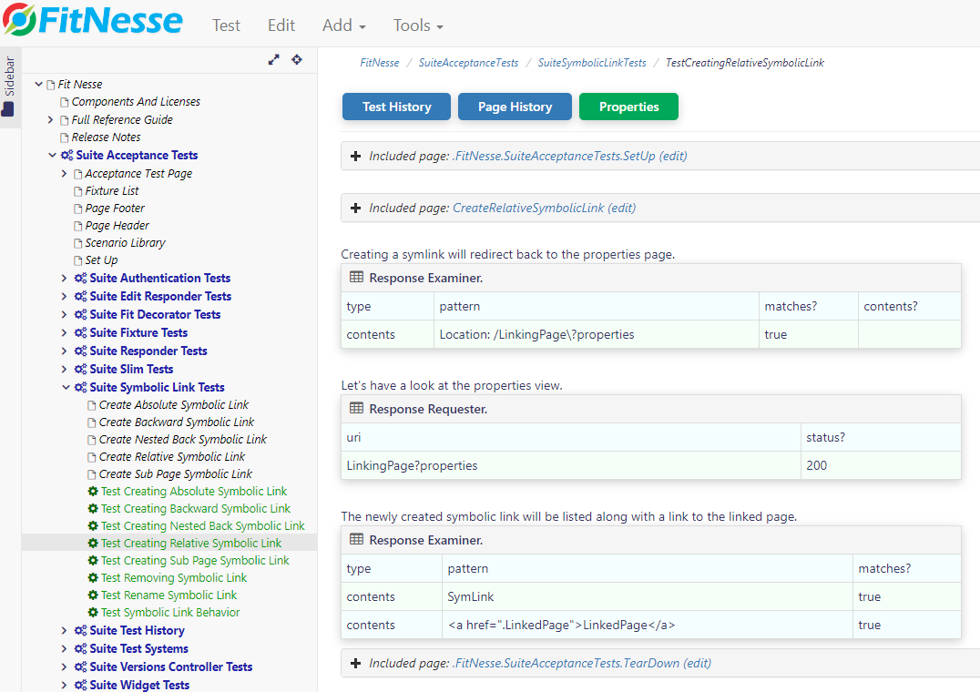The height and width of the screenshot is (692, 980).
Task: Select Test Creating Relative Symbolic Link item
Action: [191, 544]
